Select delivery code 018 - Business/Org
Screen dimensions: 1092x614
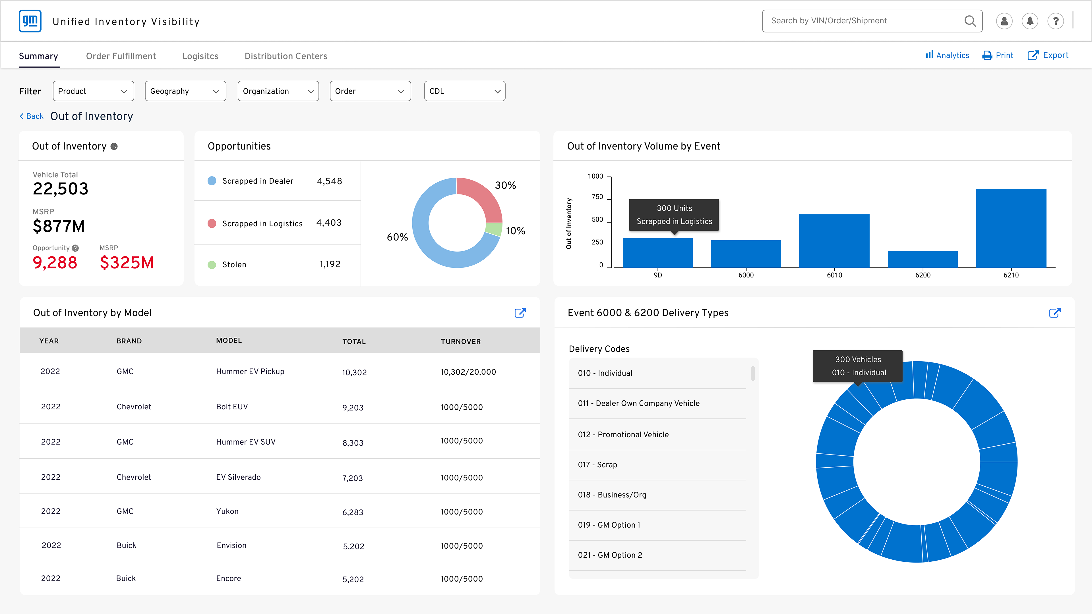(657, 495)
